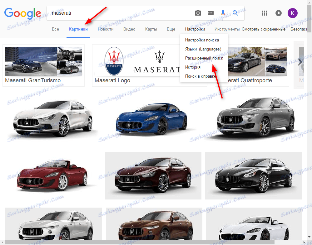Viewport: 312px width, 245px height.
Task: Start voice search with microphone icon
Action: click(223, 13)
